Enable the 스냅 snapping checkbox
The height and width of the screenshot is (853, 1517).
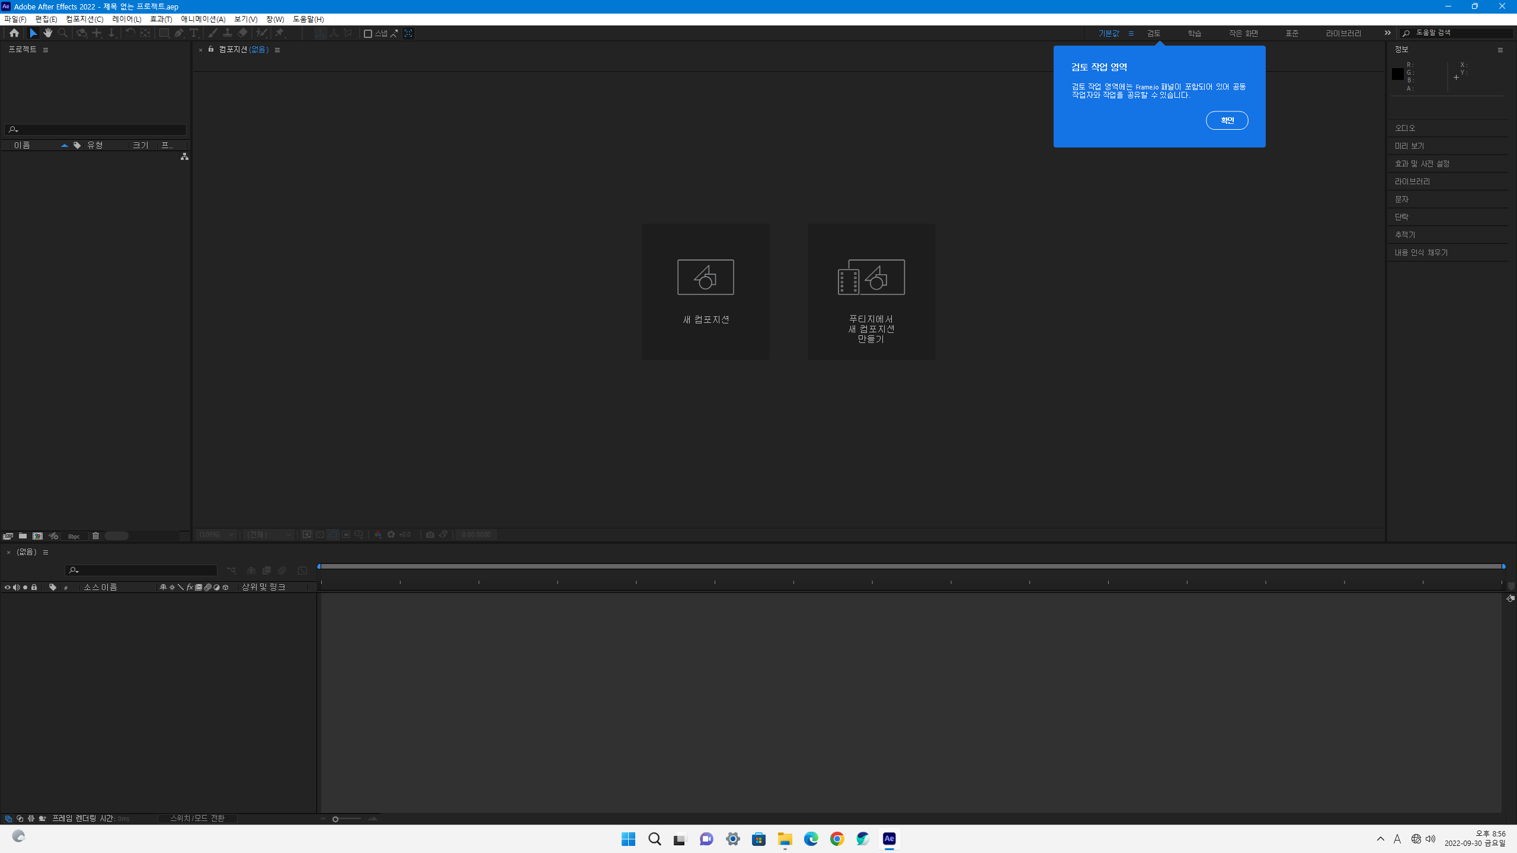point(367,33)
